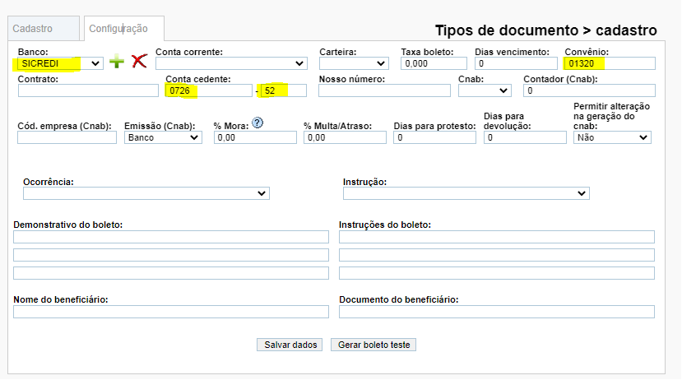
Task: Click the Gerar boleto teste button
Action: (373, 345)
